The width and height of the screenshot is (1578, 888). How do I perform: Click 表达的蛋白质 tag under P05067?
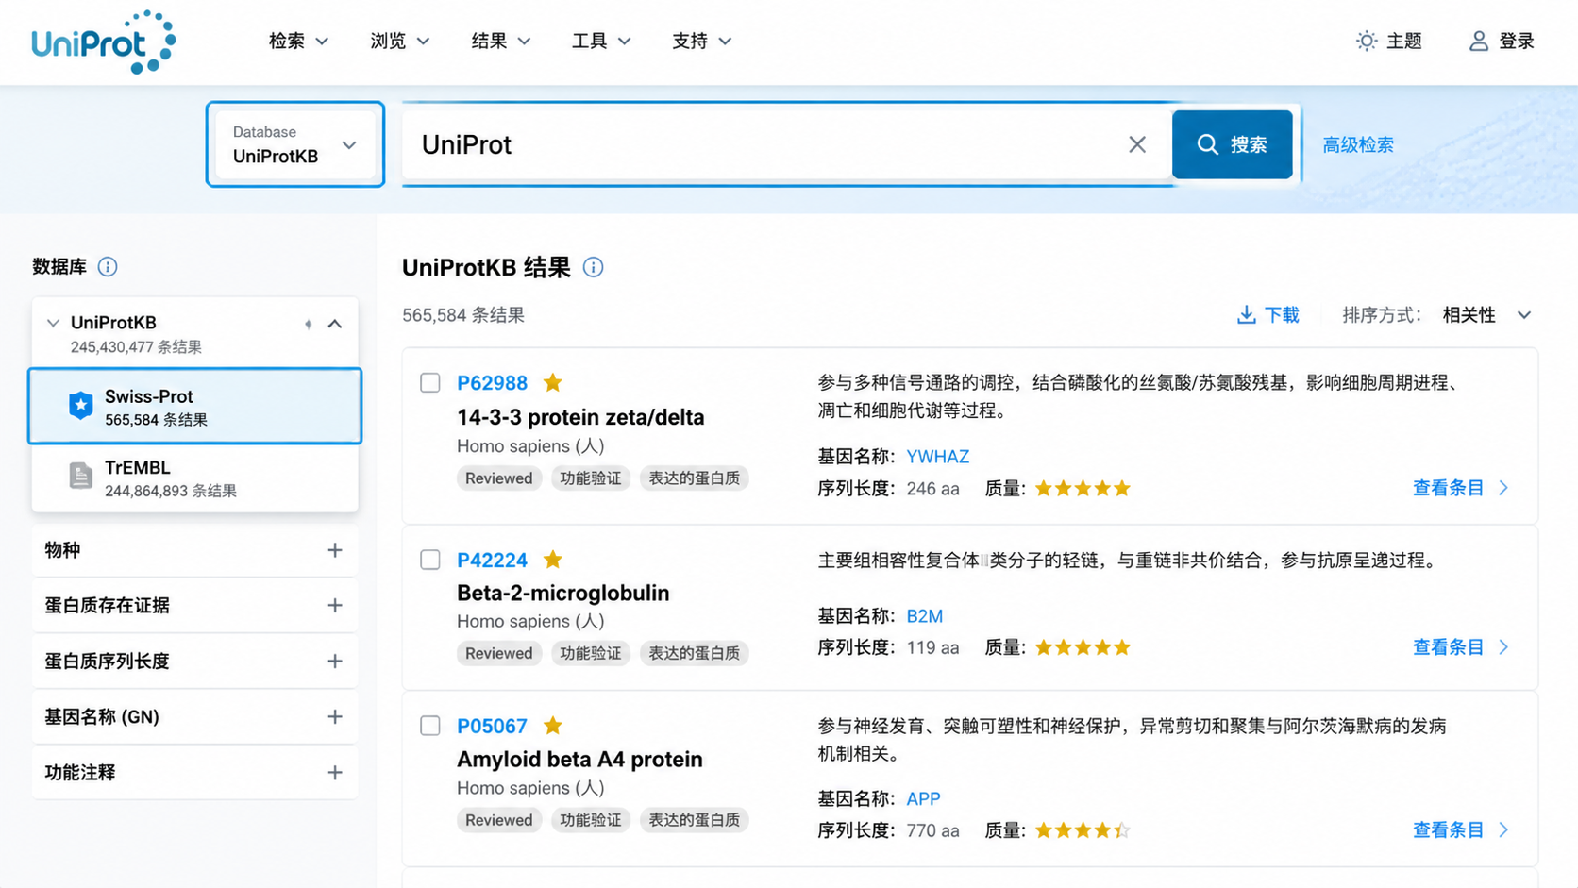[x=694, y=820]
